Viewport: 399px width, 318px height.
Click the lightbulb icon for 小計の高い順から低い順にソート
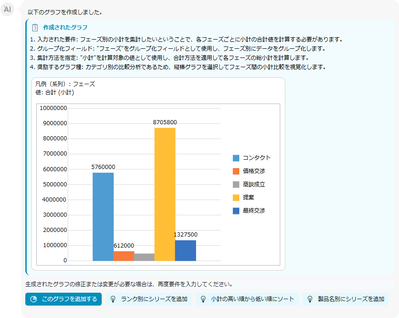[x=203, y=299]
